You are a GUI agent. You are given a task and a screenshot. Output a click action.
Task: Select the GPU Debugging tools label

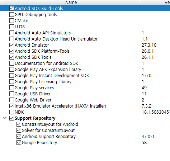36,15
